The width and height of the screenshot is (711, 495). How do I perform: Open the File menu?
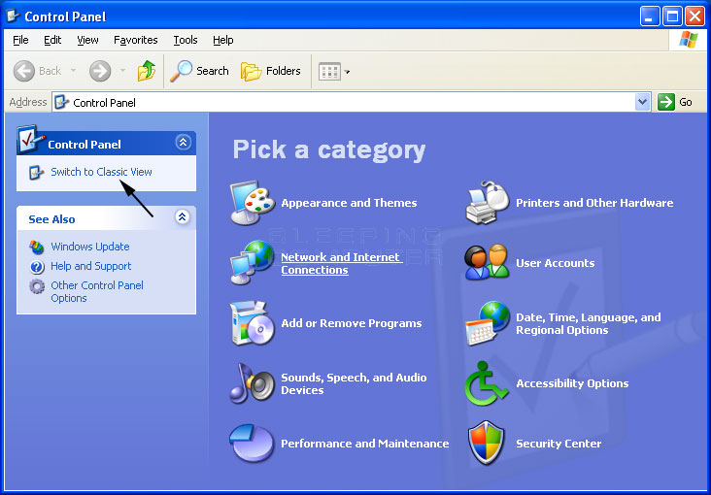coord(20,40)
